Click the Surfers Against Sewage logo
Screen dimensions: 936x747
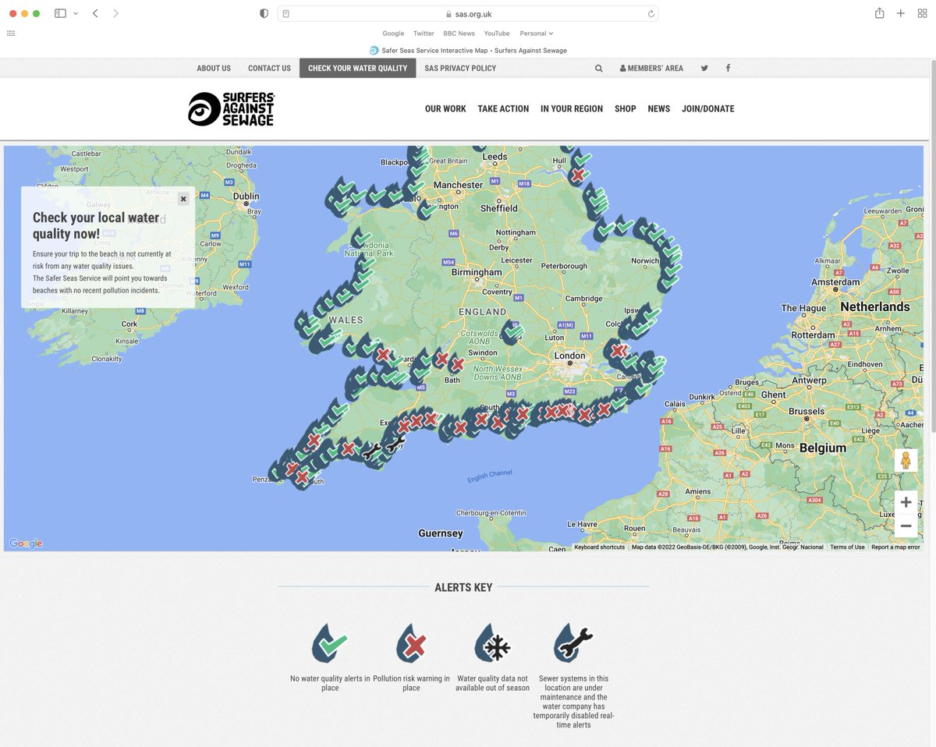coord(232,108)
